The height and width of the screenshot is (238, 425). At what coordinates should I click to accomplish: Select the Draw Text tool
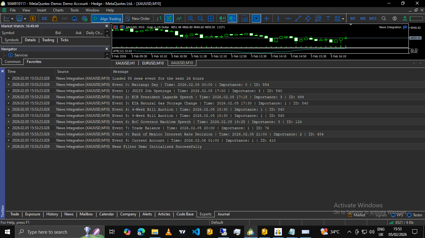click(328, 18)
